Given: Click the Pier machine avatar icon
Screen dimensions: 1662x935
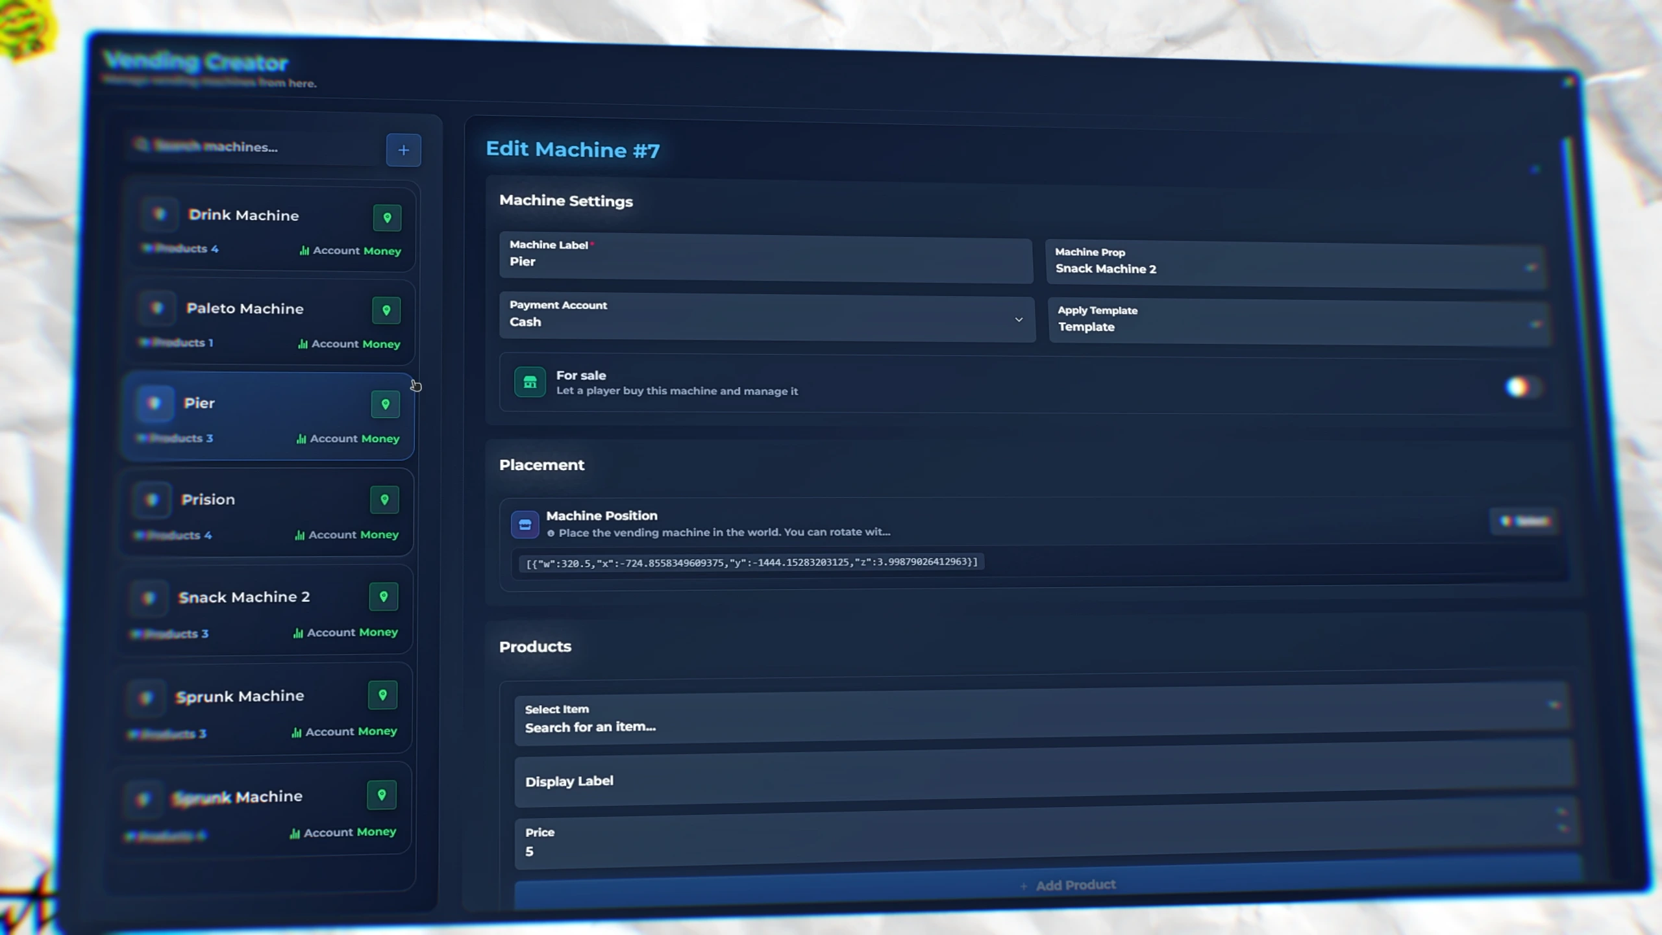Looking at the screenshot, I should pyautogui.click(x=155, y=403).
